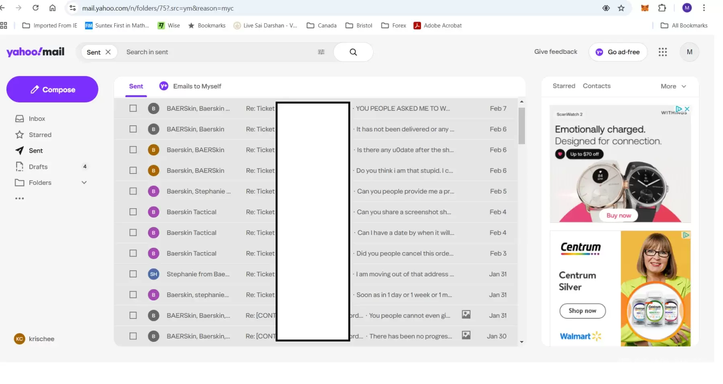Remove the Sent filter chip with X
The height and width of the screenshot is (384, 723).
[x=108, y=52]
